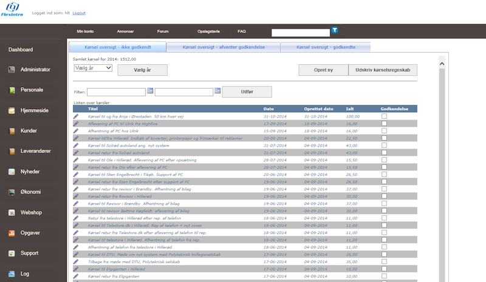Open 'FAQ' in top menu
Image resolution: width=486 pixels, height=282 pixels.
pyautogui.click(x=242, y=32)
